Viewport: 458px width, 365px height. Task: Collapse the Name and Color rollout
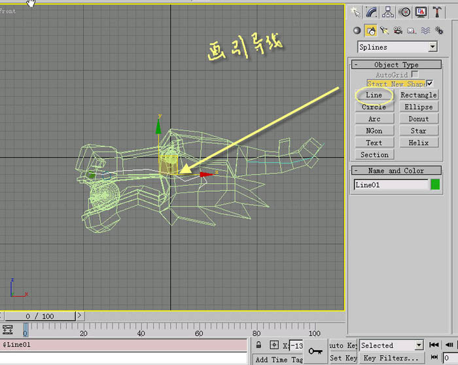pos(396,171)
